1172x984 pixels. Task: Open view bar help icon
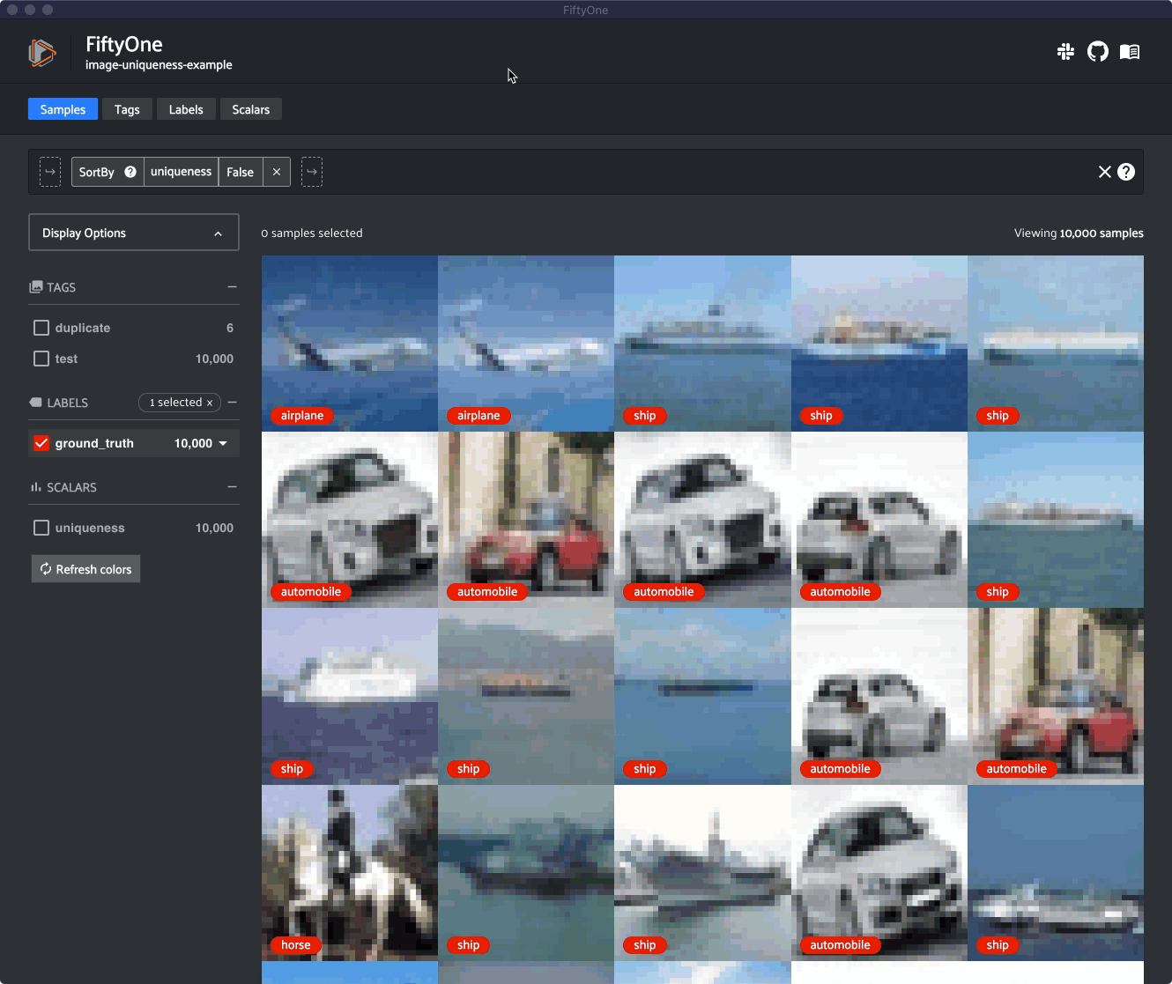pyautogui.click(x=1126, y=172)
